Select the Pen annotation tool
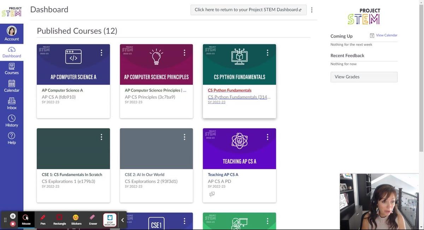Screen dimensions: 424x230 click(x=43, y=219)
